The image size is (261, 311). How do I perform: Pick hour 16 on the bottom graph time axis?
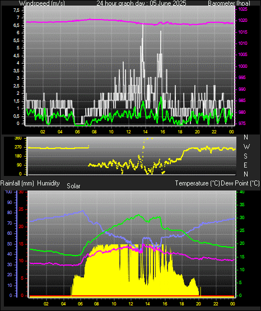(165, 304)
